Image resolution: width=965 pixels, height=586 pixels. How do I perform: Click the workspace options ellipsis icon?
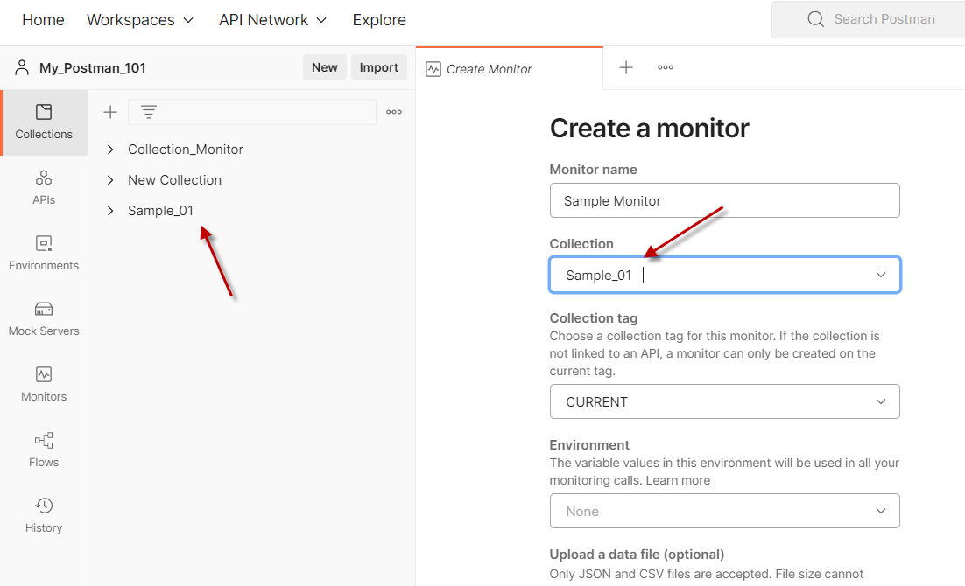coord(393,112)
